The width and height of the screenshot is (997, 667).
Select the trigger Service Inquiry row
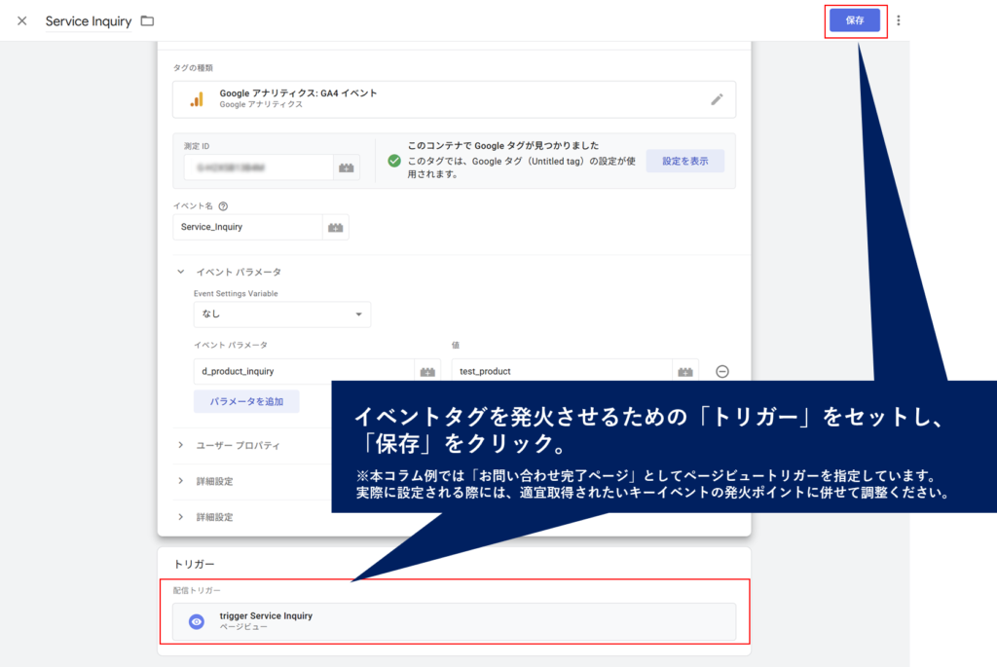[454, 621]
